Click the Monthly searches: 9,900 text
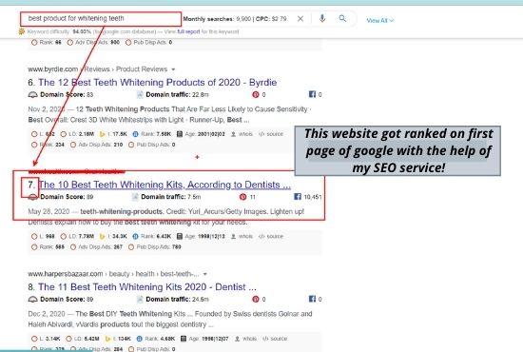 [217, 19]
